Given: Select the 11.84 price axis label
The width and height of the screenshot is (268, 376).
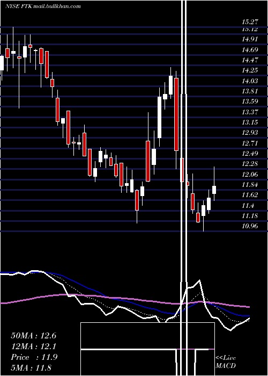Looking at the screenshot, I should click(x=250, y=185).
